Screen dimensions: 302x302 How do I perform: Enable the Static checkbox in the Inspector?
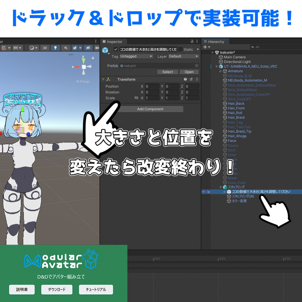click(181, 50)
